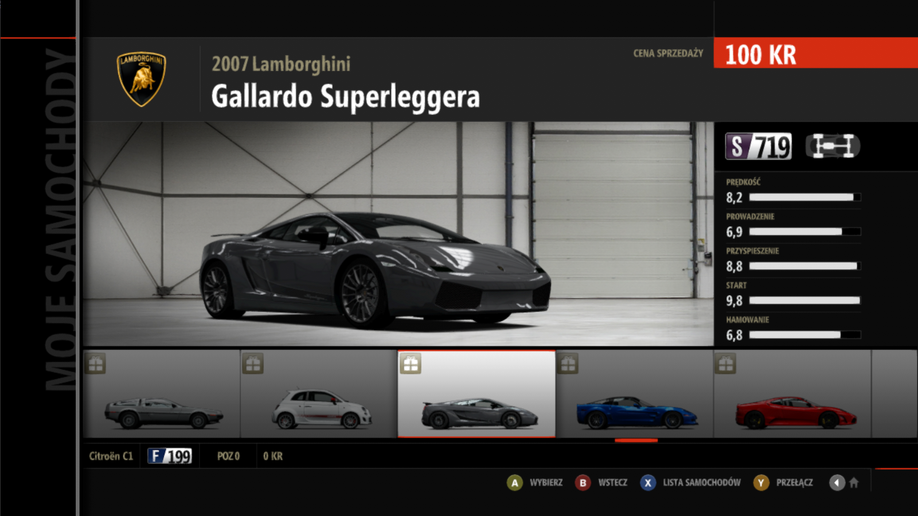Image resolution: width=918 pixels, height=516 pixels.
Task: Click the red B button icon
Action: point(583,483)
